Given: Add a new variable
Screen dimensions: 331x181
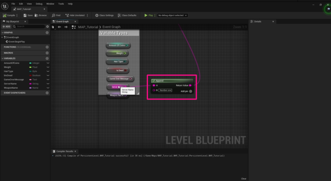Looking at the screenshot, I should point(47,58).
